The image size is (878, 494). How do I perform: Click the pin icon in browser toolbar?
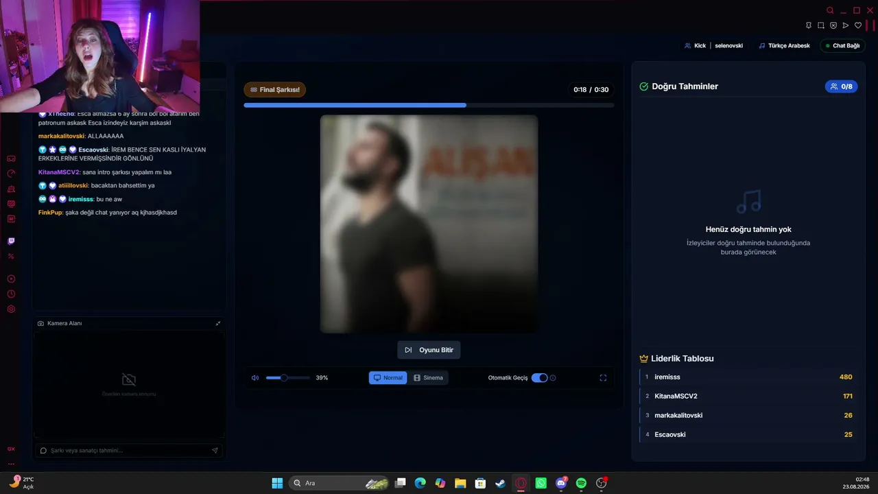point(809,25)
